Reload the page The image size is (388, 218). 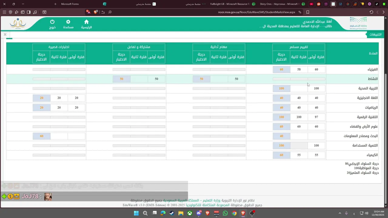pos(371,12)
